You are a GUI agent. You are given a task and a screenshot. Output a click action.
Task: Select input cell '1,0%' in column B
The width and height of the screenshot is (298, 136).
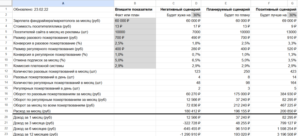tap(135, 55)
